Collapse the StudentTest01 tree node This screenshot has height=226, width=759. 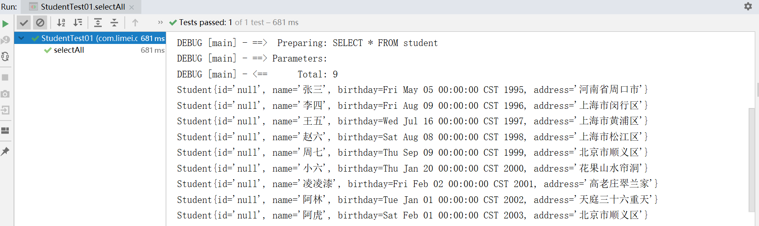coord(21,38)
